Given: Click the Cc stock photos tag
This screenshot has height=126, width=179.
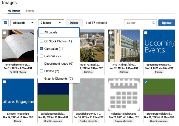Looking at the screenshot, I should tap(18, 72).
